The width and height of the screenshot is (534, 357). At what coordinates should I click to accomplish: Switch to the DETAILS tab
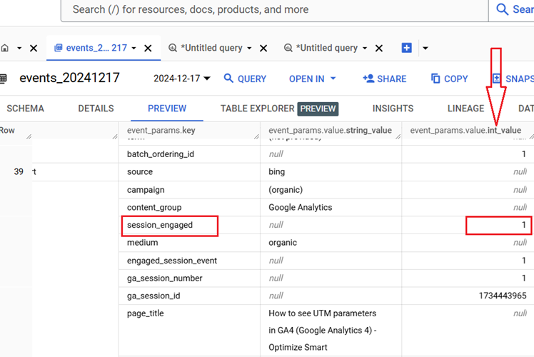click(96, 109)
